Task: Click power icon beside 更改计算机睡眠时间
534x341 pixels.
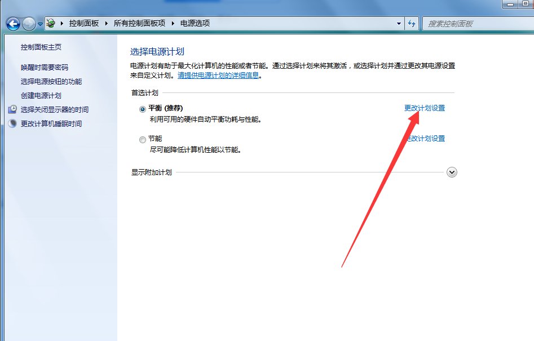Action: click(x=12, y=123)
